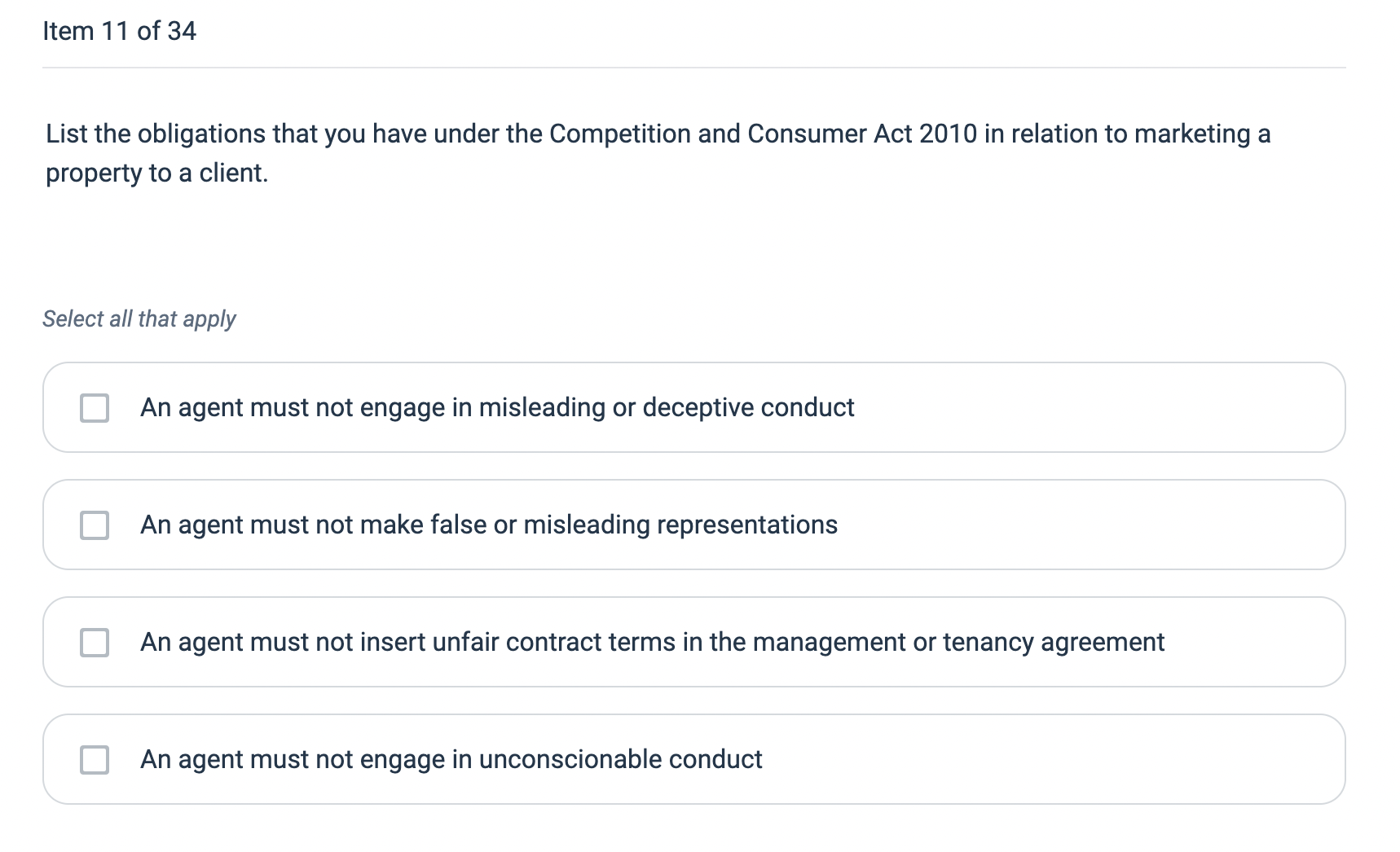
Task: Click the 'unfair contract terms' answer text
Action: pyautogui.click(x=652, y=642)
